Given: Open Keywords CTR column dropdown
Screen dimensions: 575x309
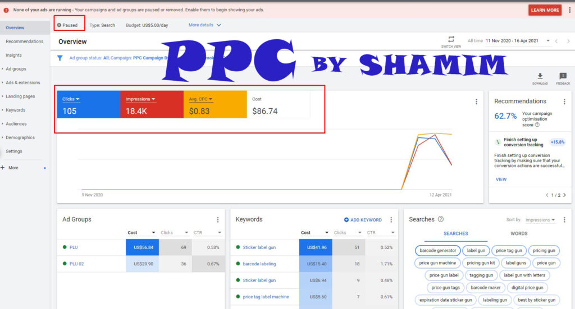Looking at the screenshot, I should [393, 233].
